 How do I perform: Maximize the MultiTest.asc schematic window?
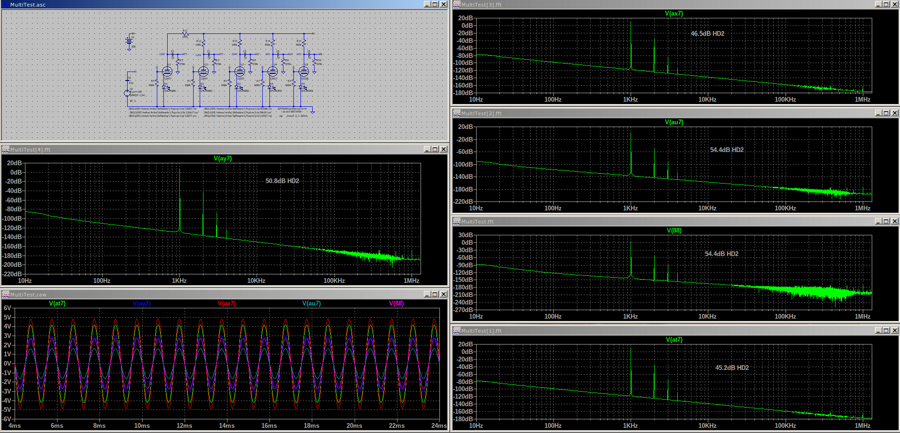coord(435,4)
